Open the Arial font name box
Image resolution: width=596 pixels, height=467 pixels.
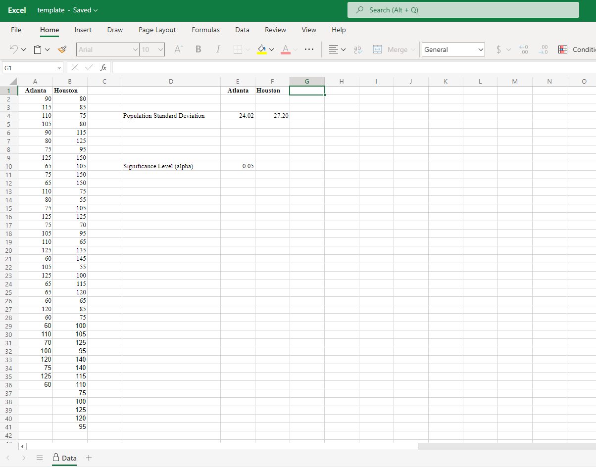pyautogui.click(x=108, y=49)
